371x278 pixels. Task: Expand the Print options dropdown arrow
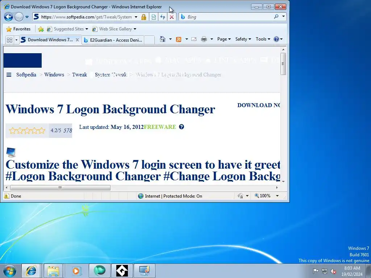pyautogui.click(x=212, y=39)
